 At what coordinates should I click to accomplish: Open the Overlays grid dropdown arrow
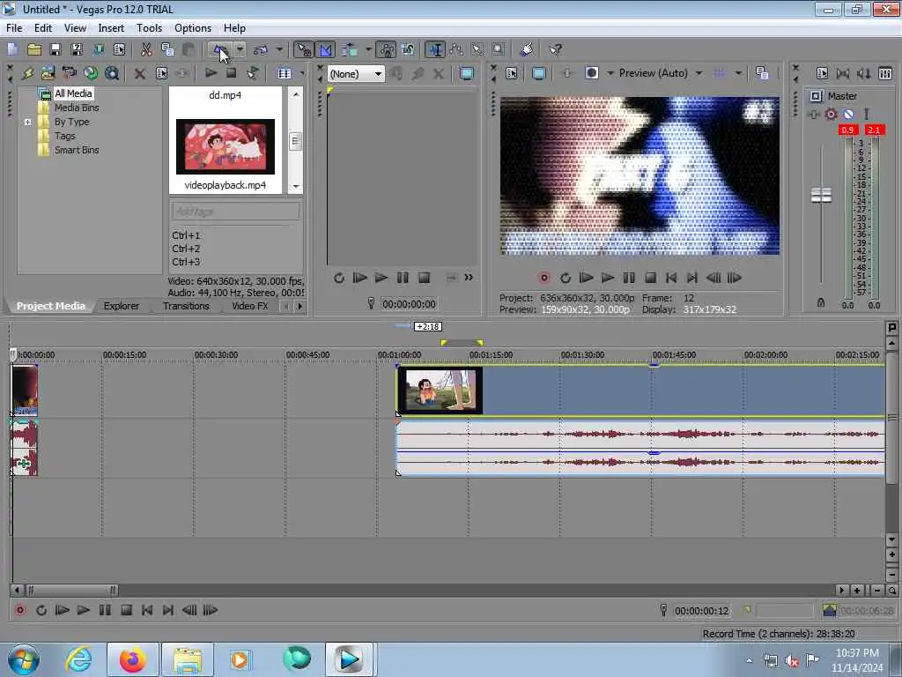[x=738, y=73]
